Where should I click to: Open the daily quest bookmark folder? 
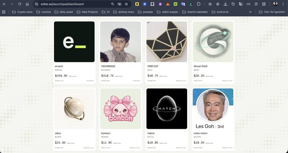[64, 12]
